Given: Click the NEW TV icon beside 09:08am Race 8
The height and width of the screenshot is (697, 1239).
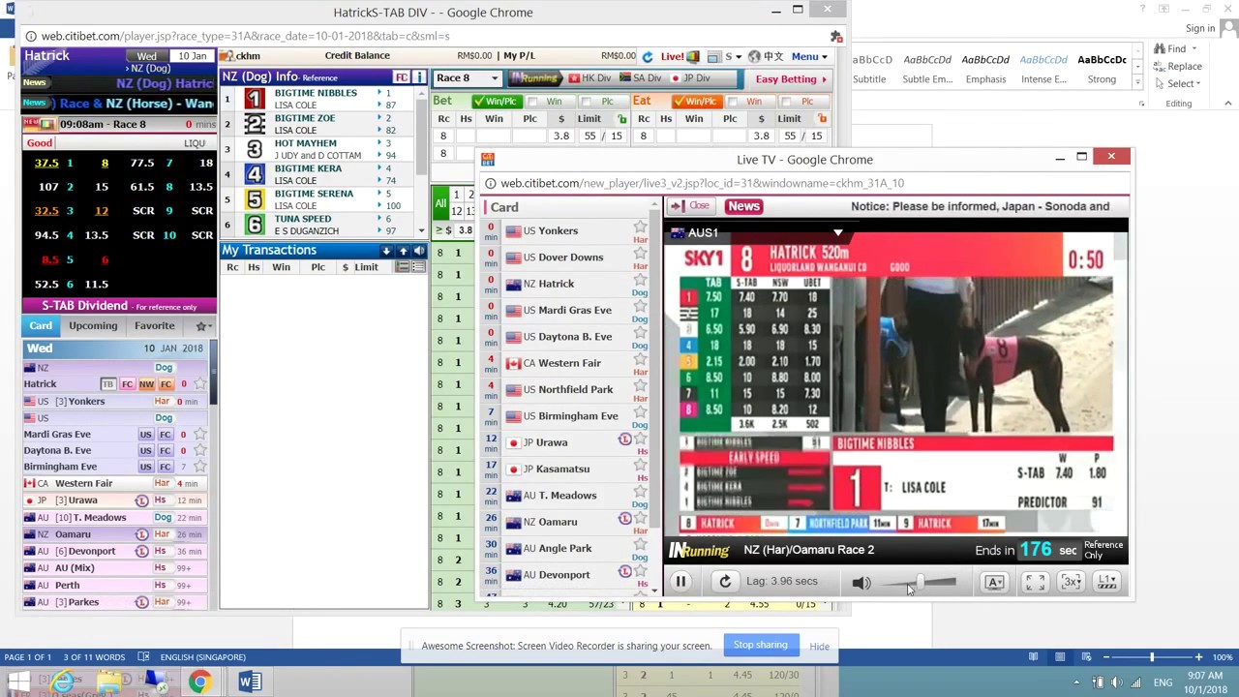Looking at the screenshot, I should (39, 124).
